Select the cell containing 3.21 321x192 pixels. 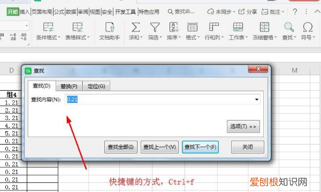(x=11, y=118)
